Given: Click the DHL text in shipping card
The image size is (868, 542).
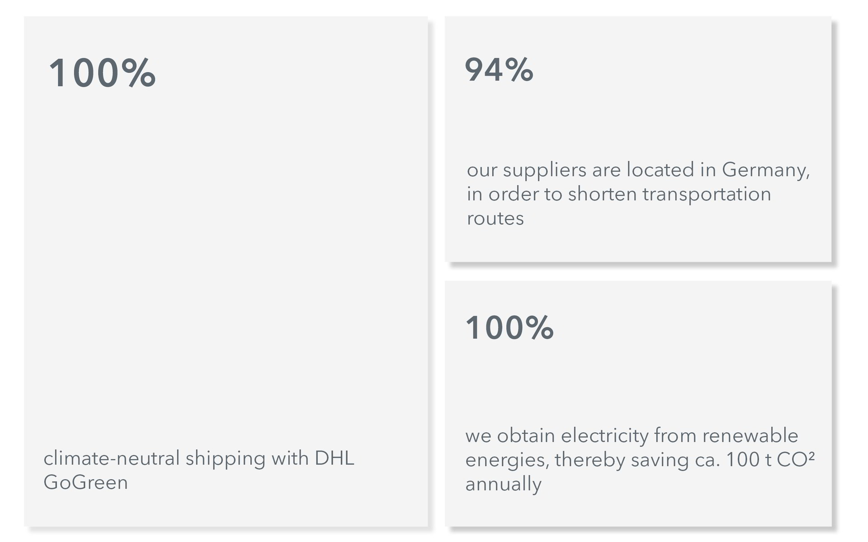Looking at the screenshot, I should click(x=335, y=458).
